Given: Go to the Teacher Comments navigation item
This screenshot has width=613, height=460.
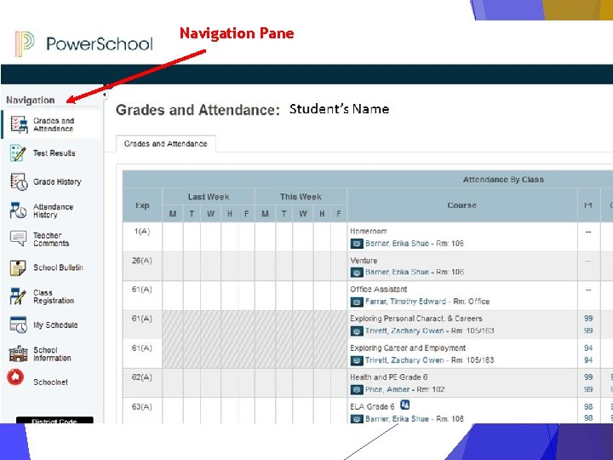Looking at the screenshot, I should 51,239.
